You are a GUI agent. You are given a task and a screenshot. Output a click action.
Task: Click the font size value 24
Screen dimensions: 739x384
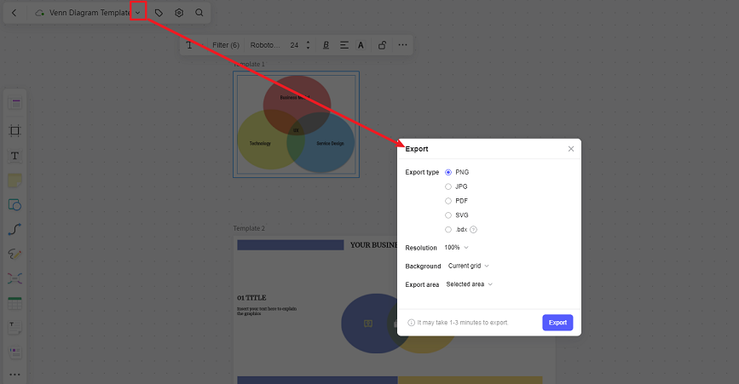[x=294, y=45]
